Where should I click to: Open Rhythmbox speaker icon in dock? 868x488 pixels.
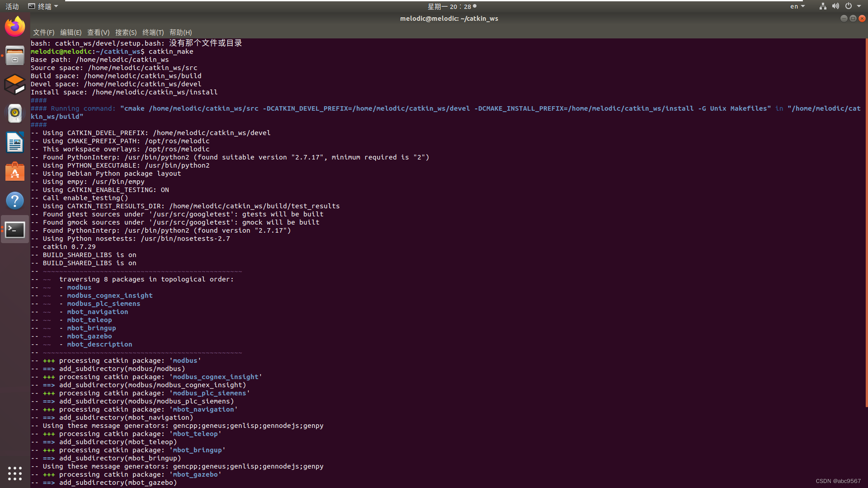(x=15, y=113)
